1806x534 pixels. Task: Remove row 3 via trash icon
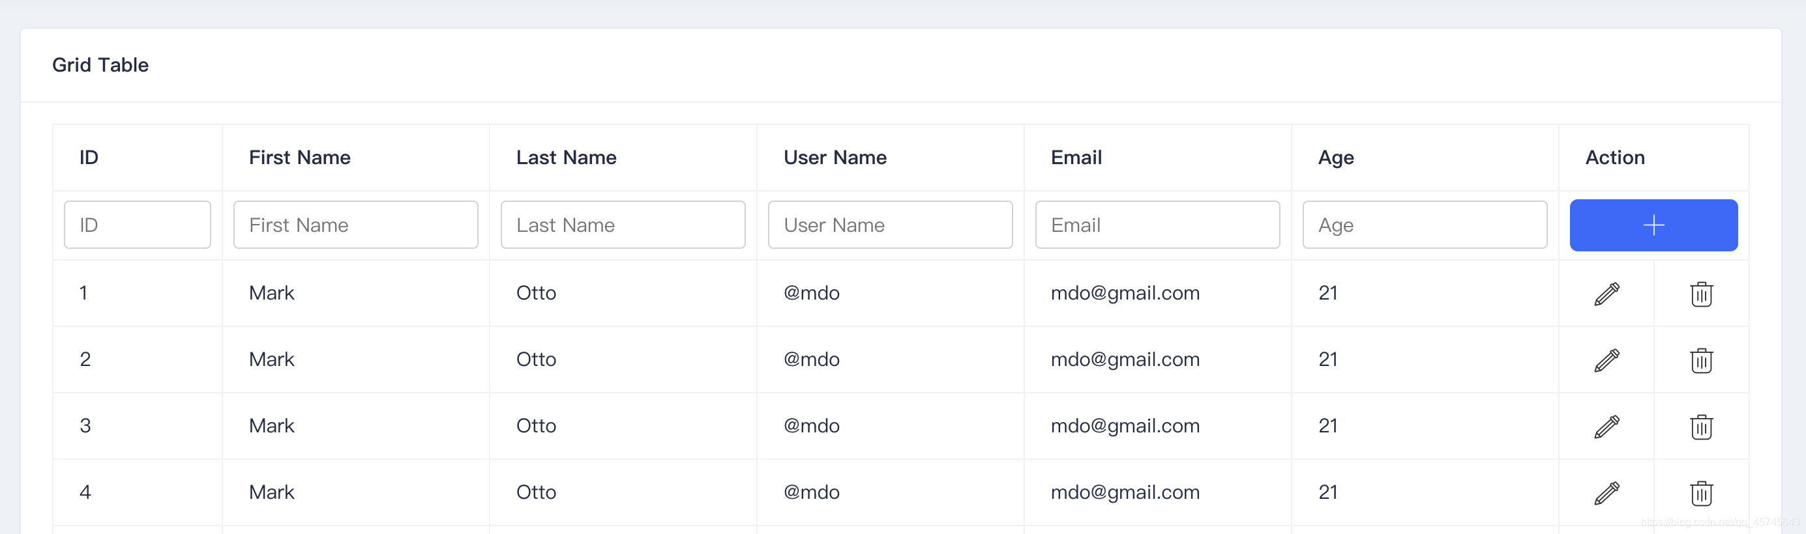(x=1701, y=427)
